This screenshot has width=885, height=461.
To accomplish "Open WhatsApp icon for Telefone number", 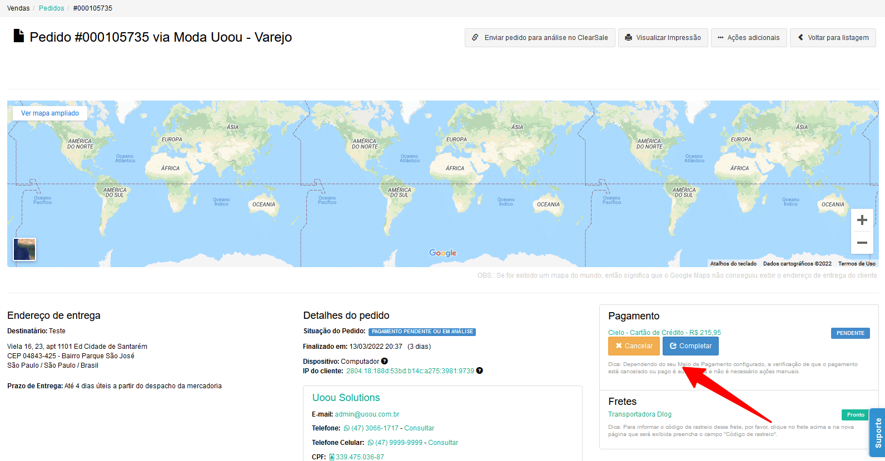I will click(x=347, y=428).
